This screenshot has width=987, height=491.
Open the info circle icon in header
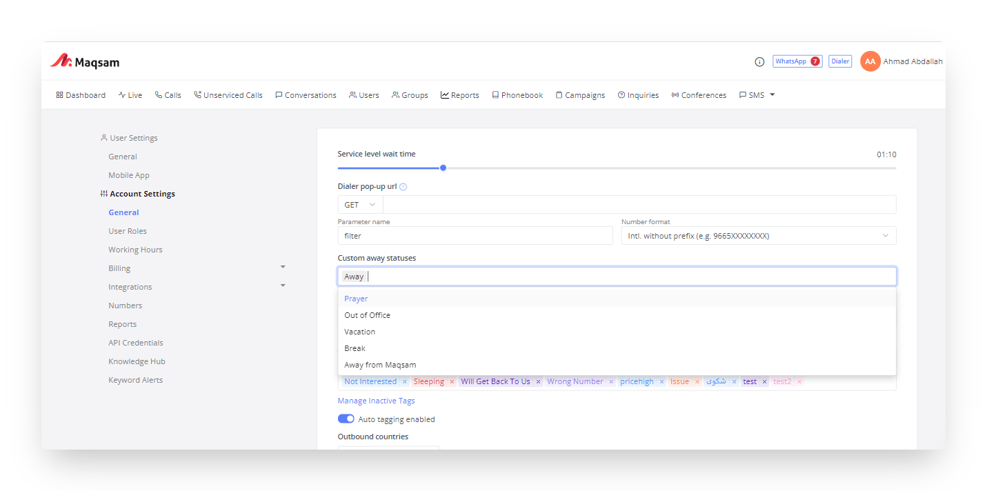click(x=759, y=61)
